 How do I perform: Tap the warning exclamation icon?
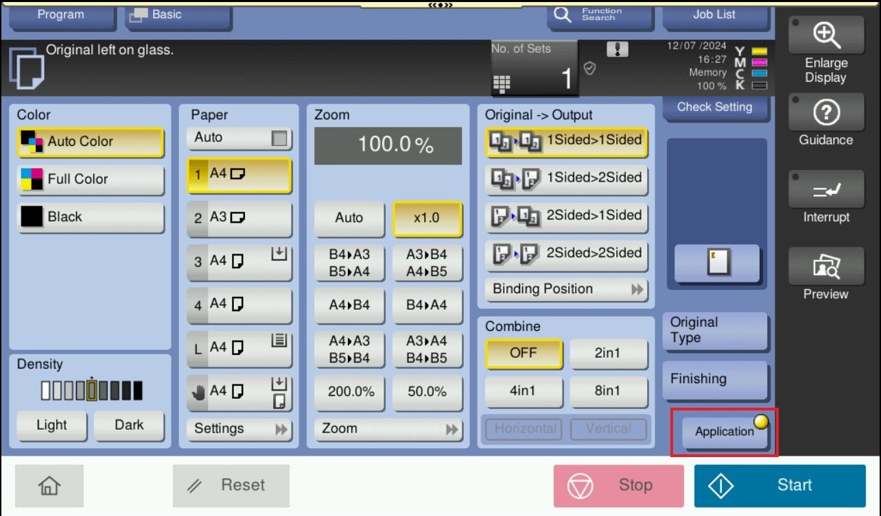click(x=618, y=49)
